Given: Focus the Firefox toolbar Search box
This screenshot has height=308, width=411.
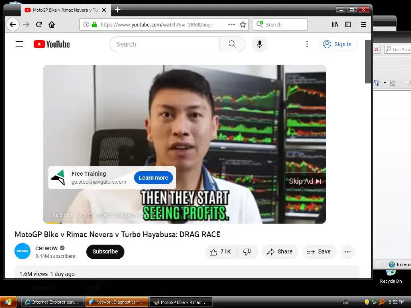Looking at the screenshot, I should coord(280,24).
